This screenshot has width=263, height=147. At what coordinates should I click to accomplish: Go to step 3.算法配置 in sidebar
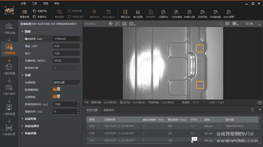point(9,69)
